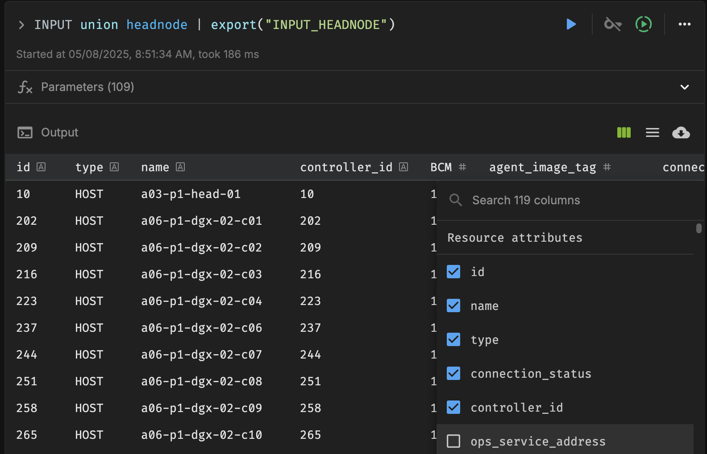The height and width of the screenshot is (454, 707).
Task: Click the Resource attributes group heading
Action: (515, 238)
